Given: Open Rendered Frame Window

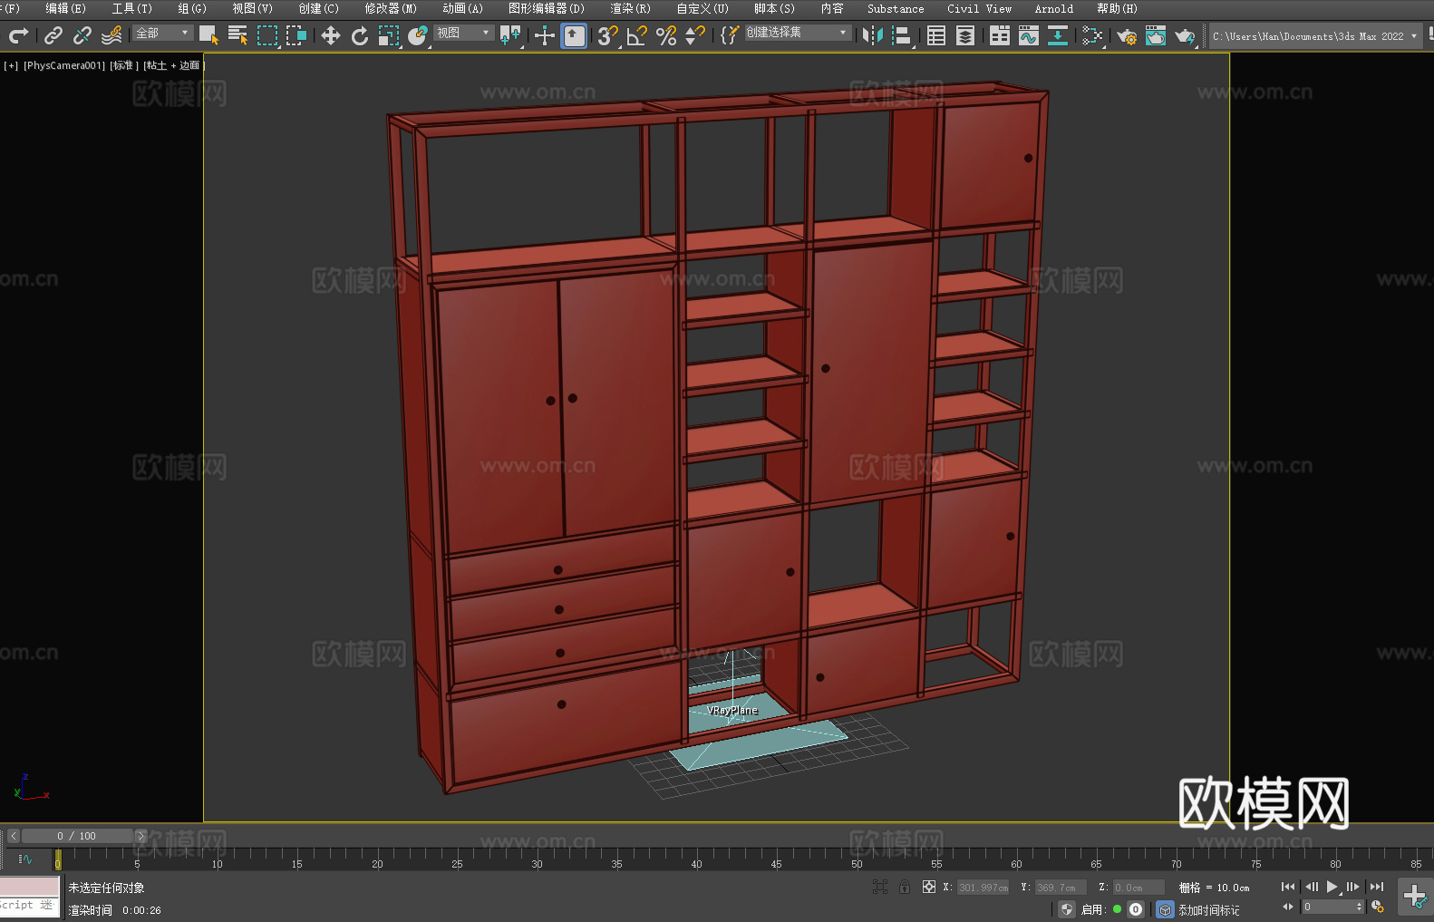Looking at the screenshot, I should [1156, 35].
